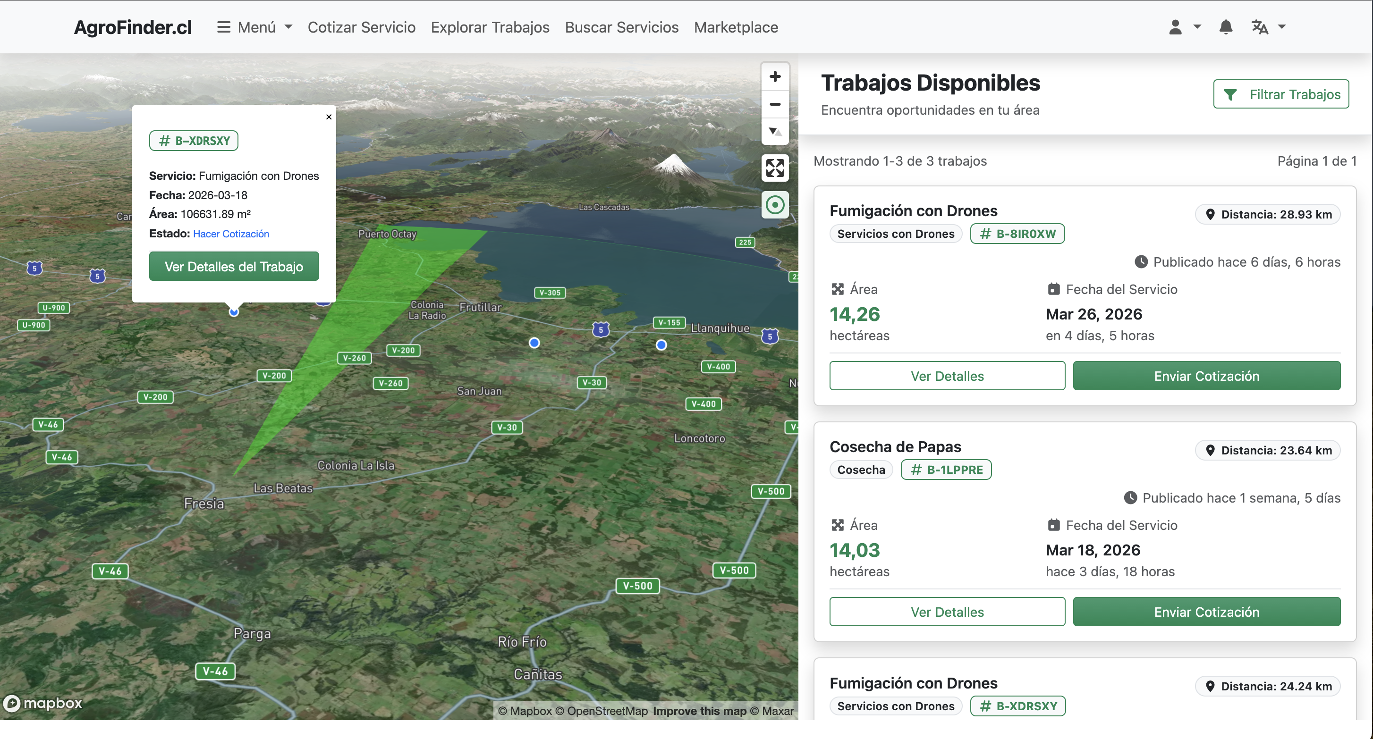This screenshot has width=1373, height=739.
Task: Click the filter icon inside Filtrar Trabajos
Action: (x=1231, y=94)
